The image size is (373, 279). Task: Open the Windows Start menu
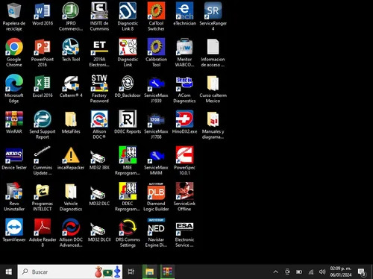(x=8, y=272)
